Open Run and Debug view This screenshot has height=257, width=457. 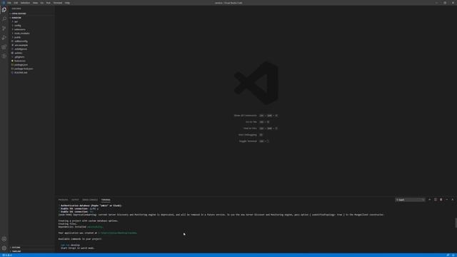coord(4,38)
